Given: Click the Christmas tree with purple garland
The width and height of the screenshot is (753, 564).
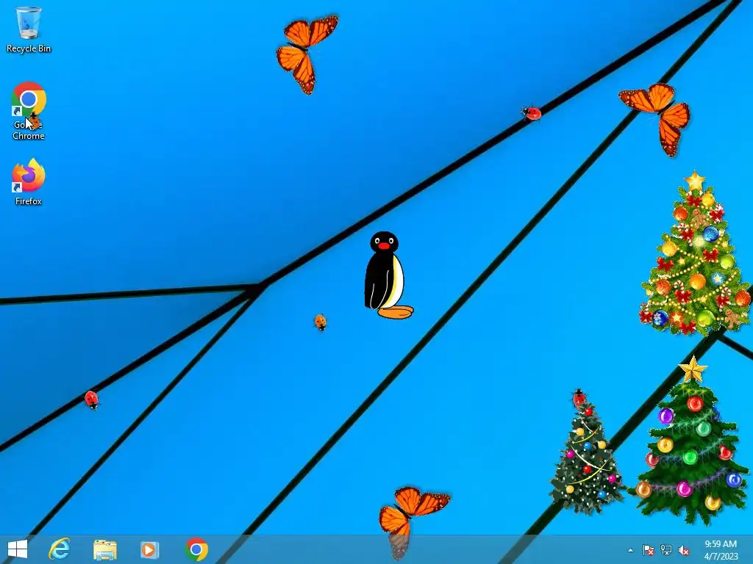Looking at the screenshot, I should pyautogui.click(x=689, y=441).
